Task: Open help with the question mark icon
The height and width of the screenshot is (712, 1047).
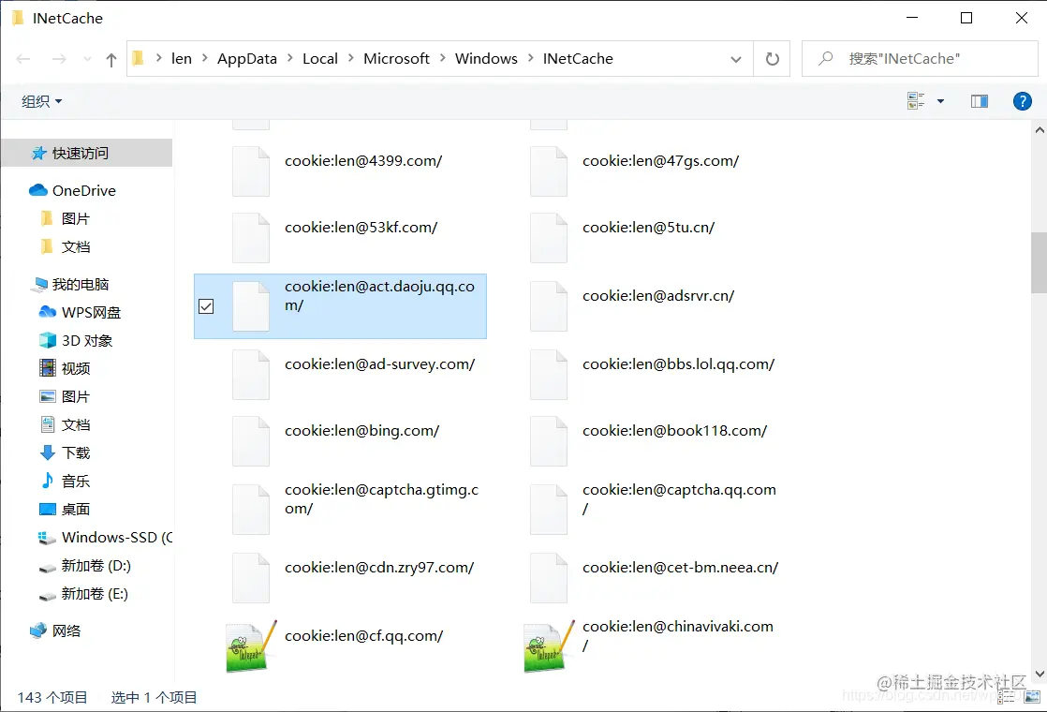Action: [1022, 101]
